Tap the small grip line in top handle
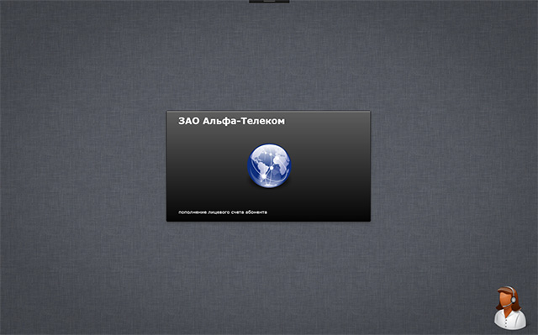This screenshot has width=538, height=335. tap(269, 2)
